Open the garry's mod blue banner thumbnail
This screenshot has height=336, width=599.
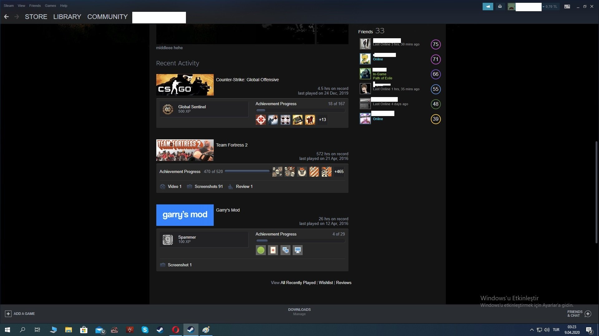click(185, 215)
